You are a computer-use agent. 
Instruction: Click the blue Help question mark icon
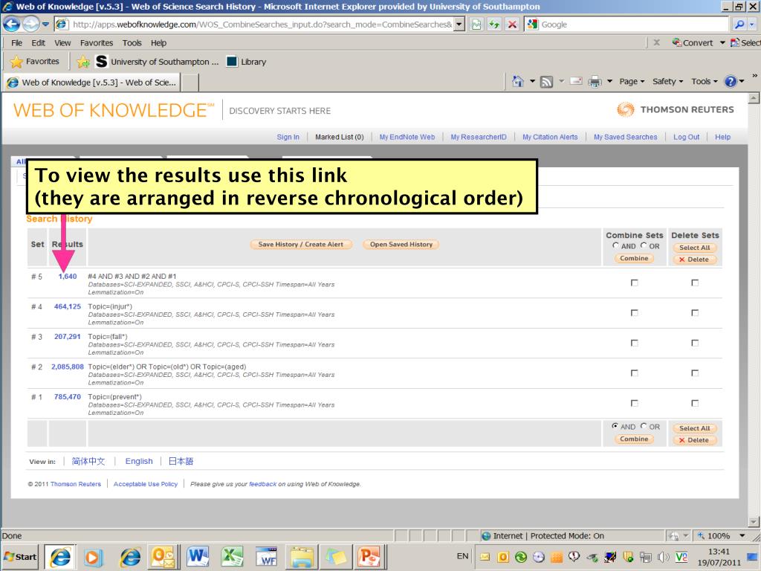tap(731, 82)
